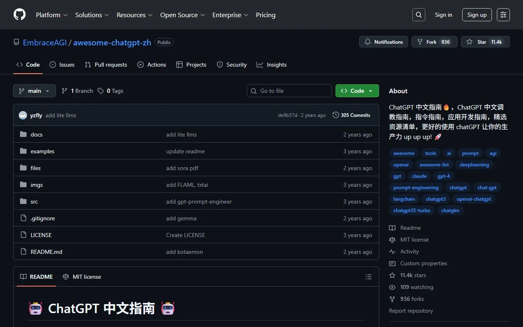Expand the green Code dropdown button
This screenshot has width=523, height=327.
[x=357, y=91]
